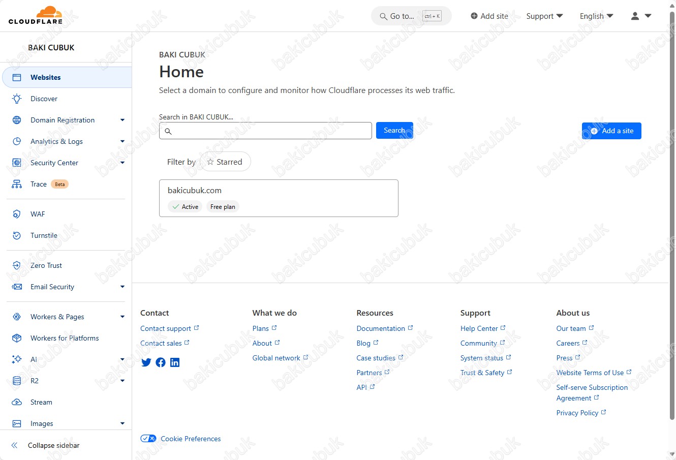This screenshot has width=676, height=460.
Task: Open the English language dropdown
Action: point(597,16)
